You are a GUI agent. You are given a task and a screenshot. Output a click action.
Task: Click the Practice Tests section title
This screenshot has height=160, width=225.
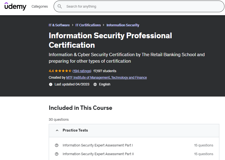click(75, 130)
